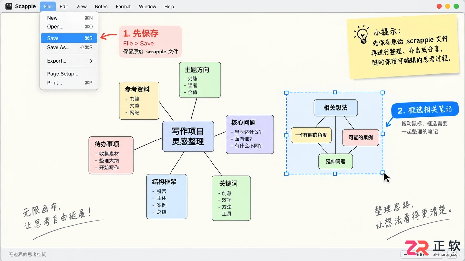Choose Print… from the File menu
This screenshot has width=465, height=261.
coord(69,83)
